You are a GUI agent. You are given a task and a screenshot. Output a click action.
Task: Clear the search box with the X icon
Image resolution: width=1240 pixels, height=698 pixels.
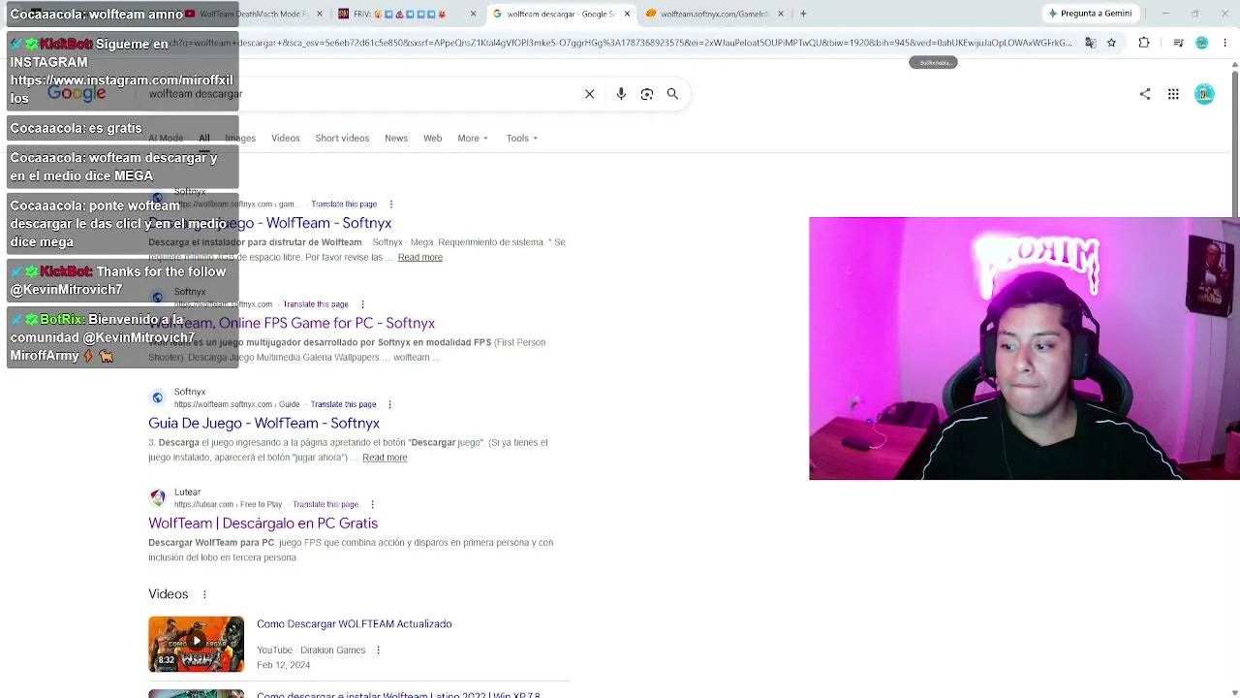click(589, 94)
